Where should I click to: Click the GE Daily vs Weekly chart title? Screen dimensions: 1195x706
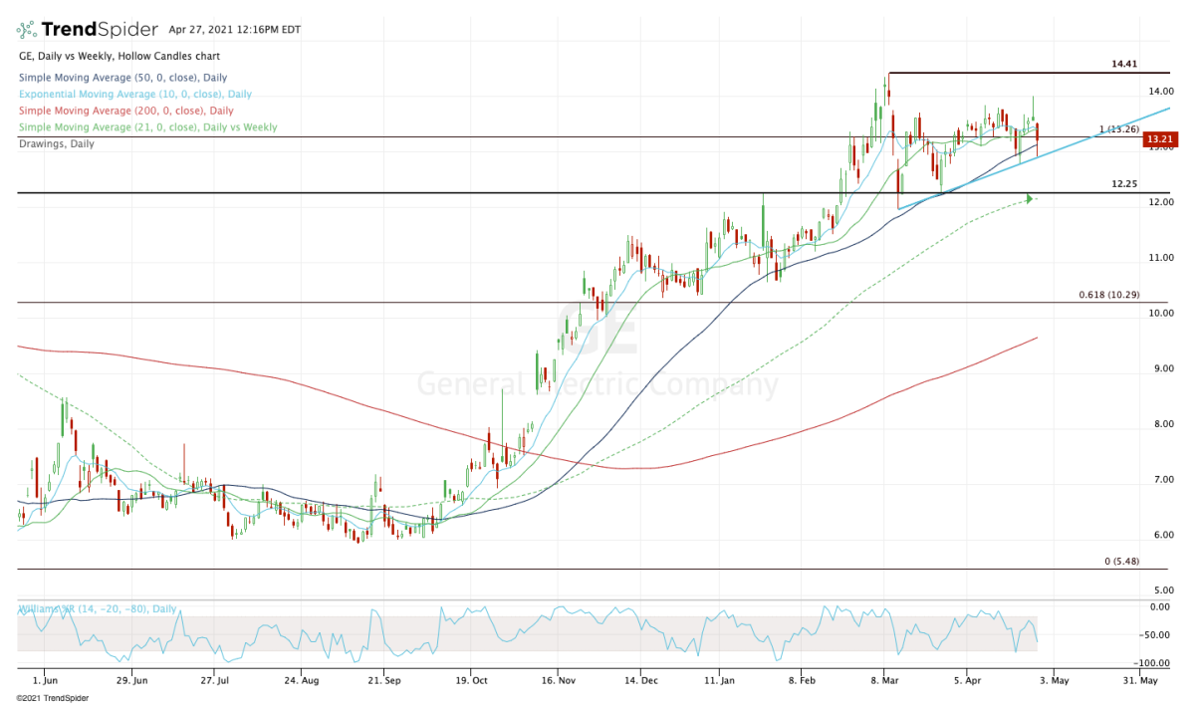click(121, 57)
